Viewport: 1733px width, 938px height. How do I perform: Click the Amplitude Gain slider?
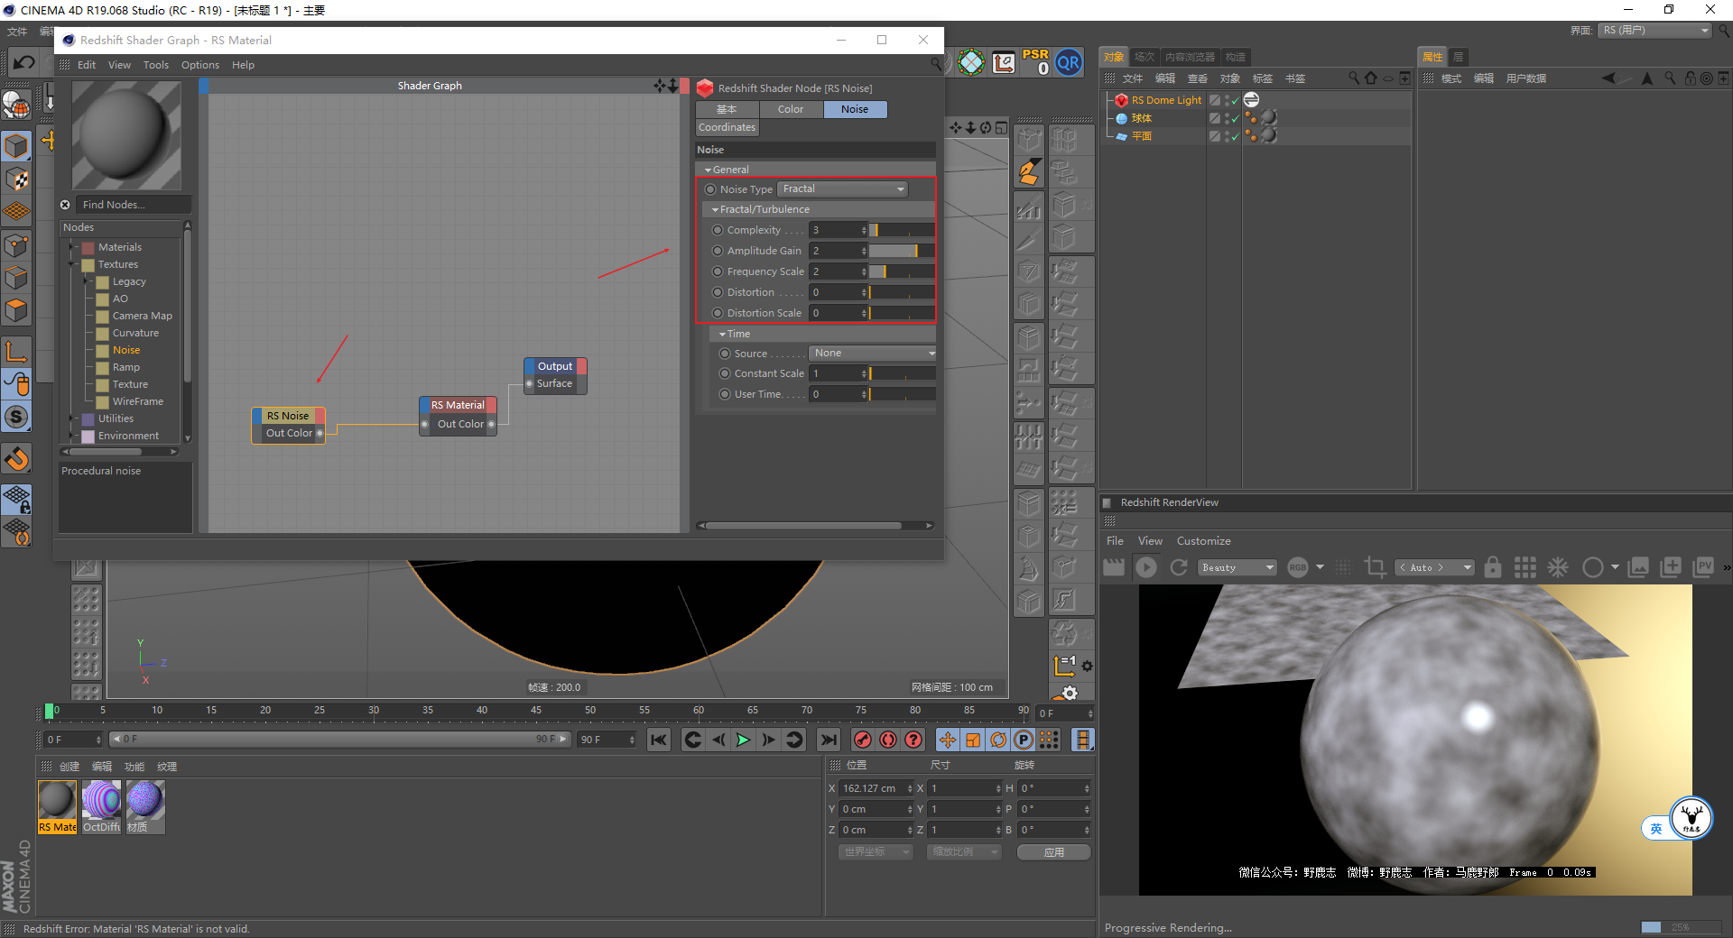[x=901, y=251]
